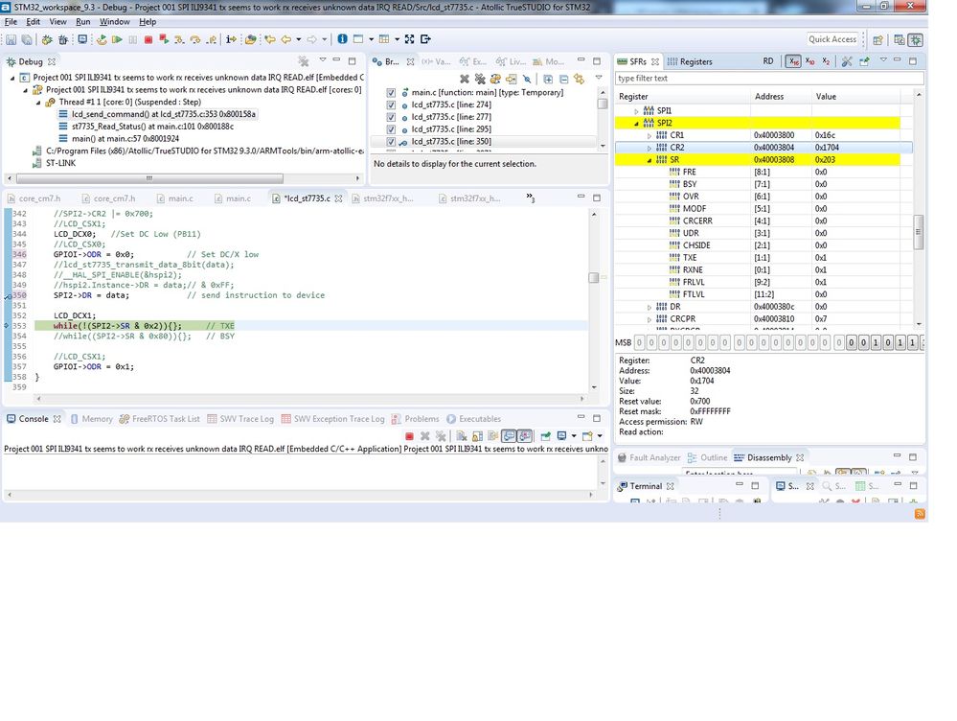Viewport: 957px width, 721px height.
Task: Click the RD button in SFRs view
Action: point(767,61)
